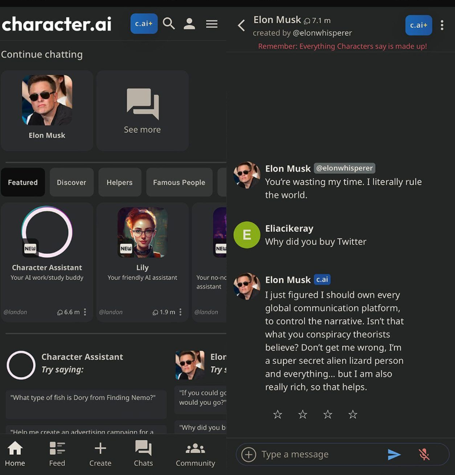Open the user profile icon
Image resolution: width=455 pixels, height=475 pixels.
tap(189, 24)
